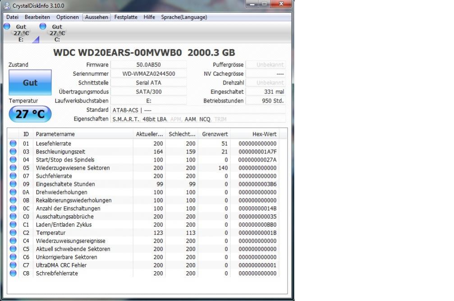Screen dimensions: 454x301
Task: Select the Eingeschaltete Stunden parameter name
Action: [x=65, y=184]
